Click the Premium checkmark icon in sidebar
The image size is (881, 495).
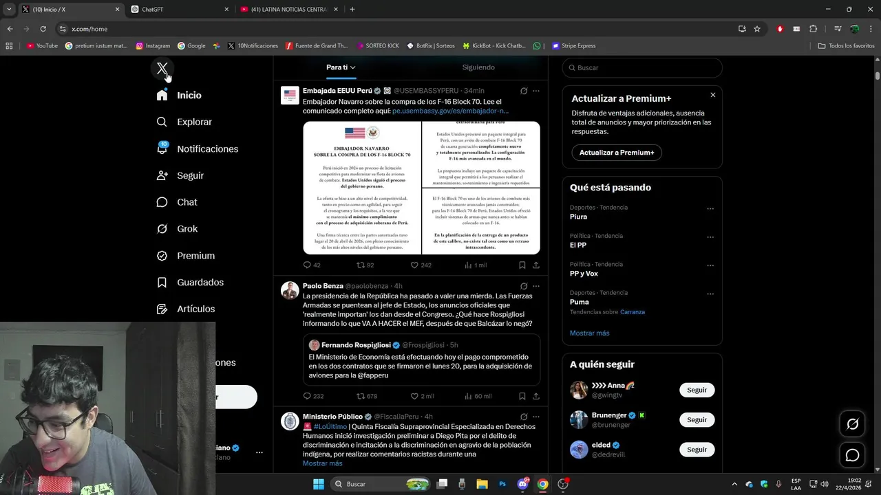coord(162,256)
